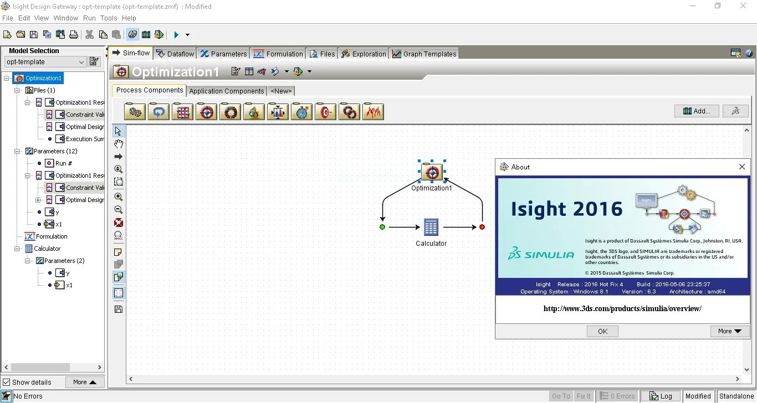Viewport: 757px width, 403px height.
Task: Open the Tools menu
Action: 109,18
